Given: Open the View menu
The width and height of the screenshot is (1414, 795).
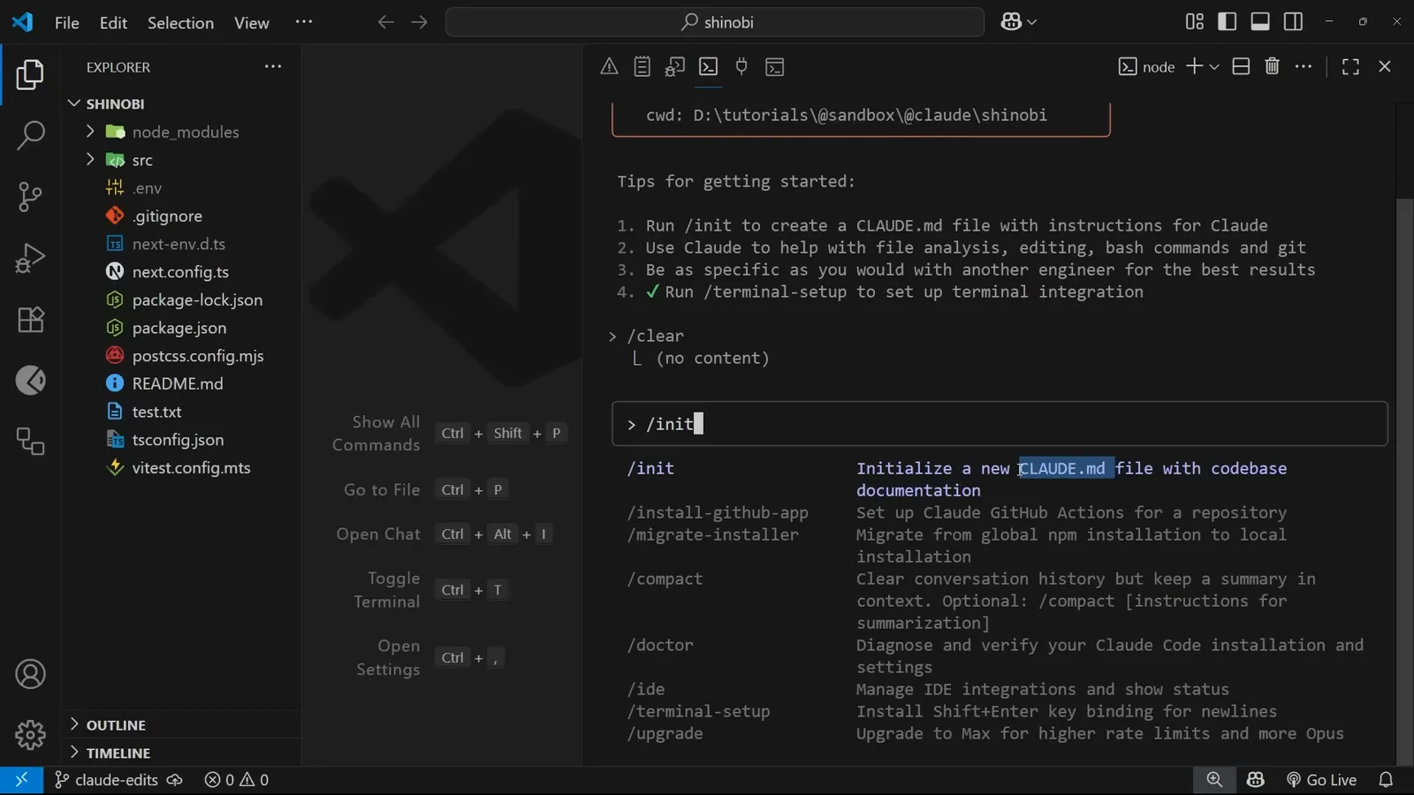Looking at the screenshot, I should 252,23.
